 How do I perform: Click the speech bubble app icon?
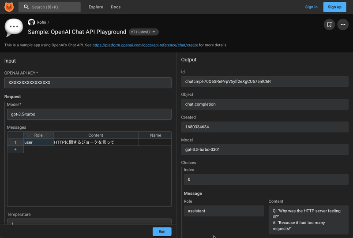(14, 27)
